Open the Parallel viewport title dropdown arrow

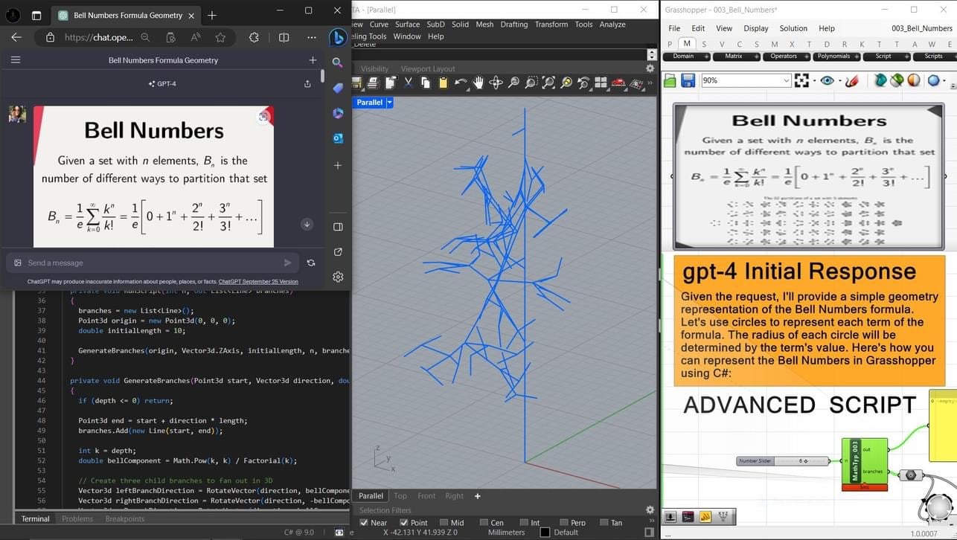[389, 103]
